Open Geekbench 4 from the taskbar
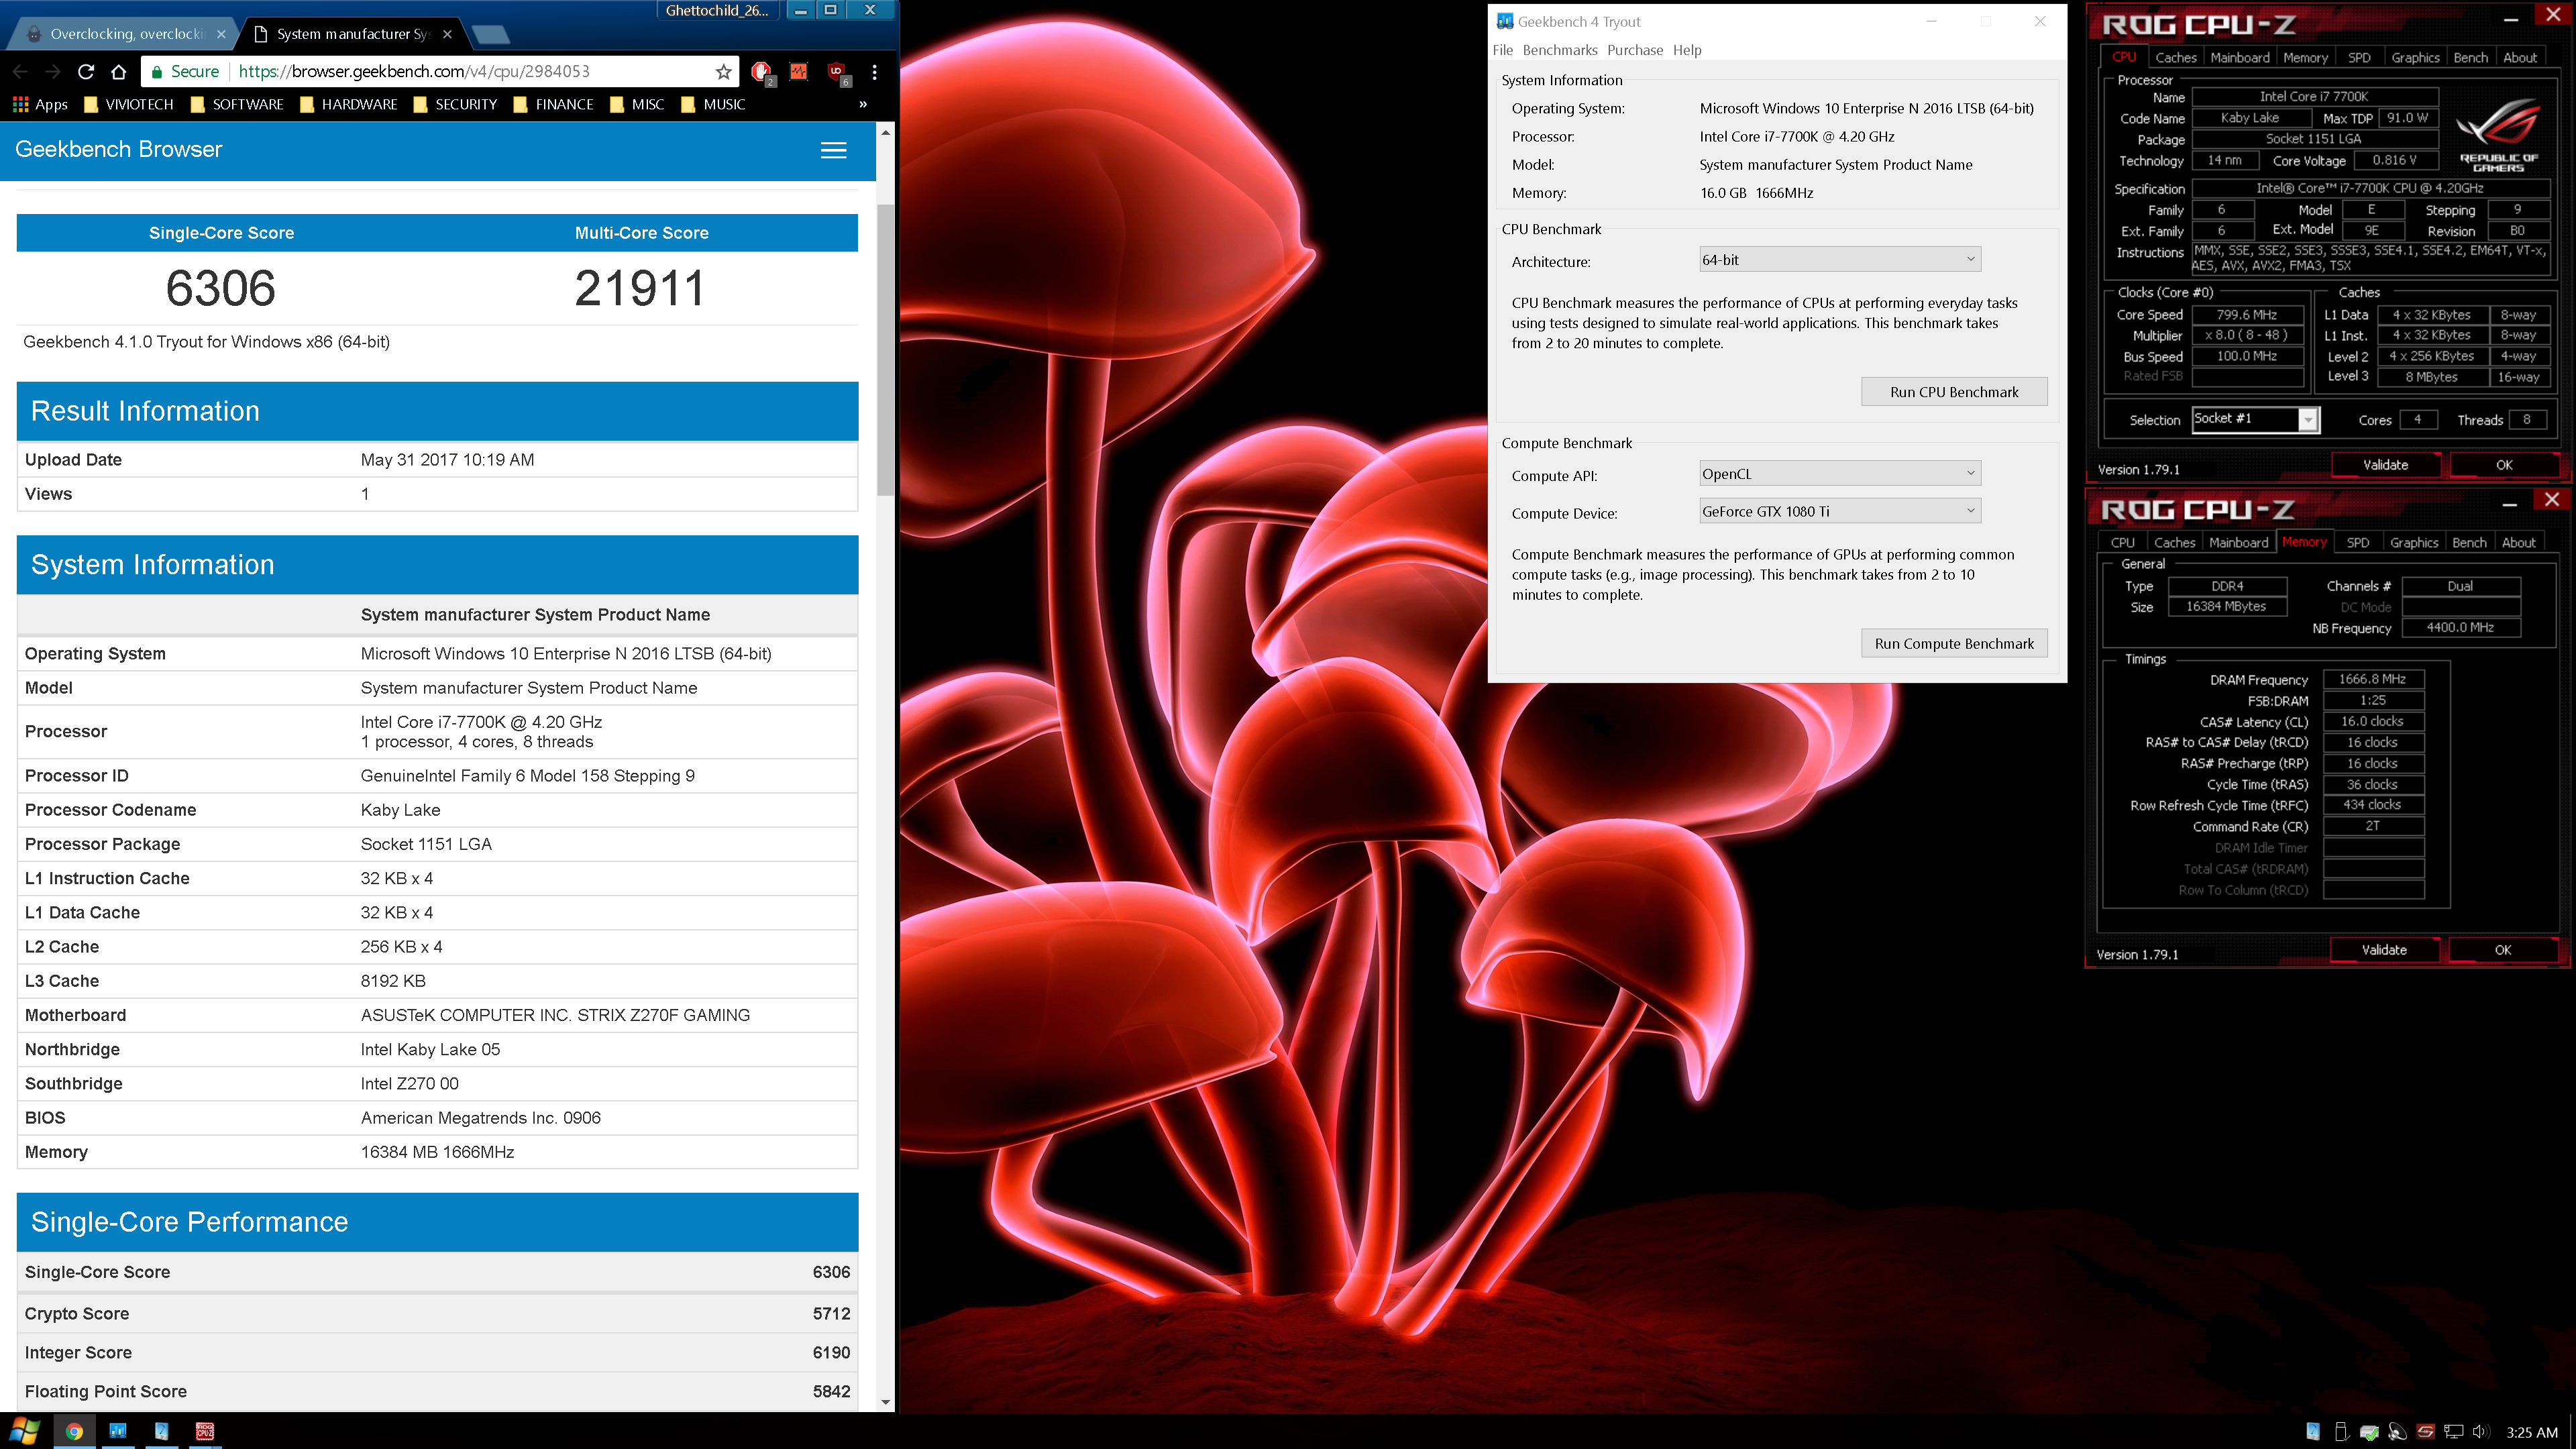 click(x=118, y=1431)
